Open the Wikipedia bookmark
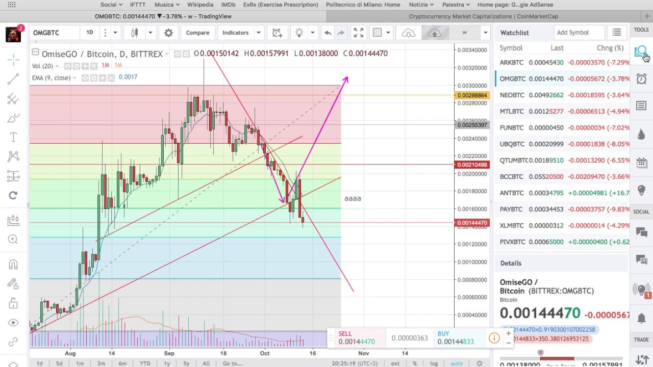The height and width of the screenshot is (367, 653). tap(200, 5)
